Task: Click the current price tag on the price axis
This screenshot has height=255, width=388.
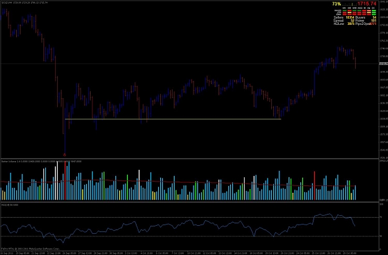Action: 383,63
